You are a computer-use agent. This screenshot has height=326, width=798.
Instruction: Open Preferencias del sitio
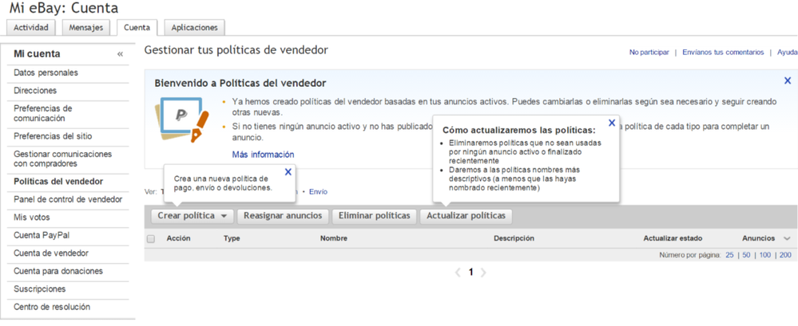pos(53,136)
